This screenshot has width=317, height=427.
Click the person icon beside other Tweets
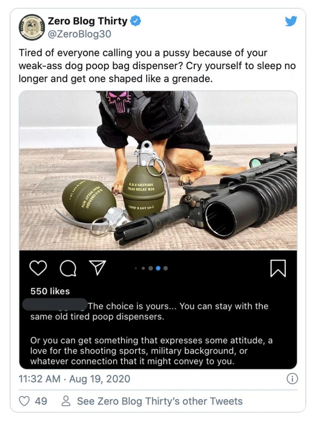66,401
